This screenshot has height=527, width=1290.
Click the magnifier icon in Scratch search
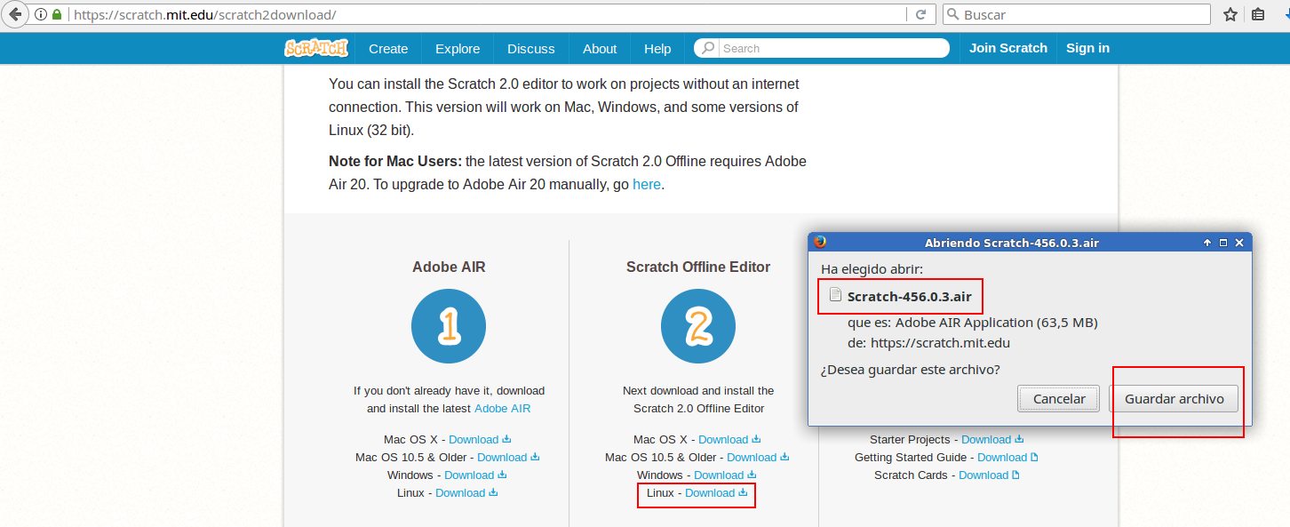tap(708, 49)
